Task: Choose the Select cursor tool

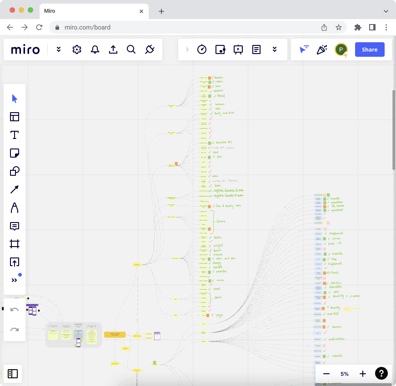Action: pyautogui.click(x=15, y=99)
